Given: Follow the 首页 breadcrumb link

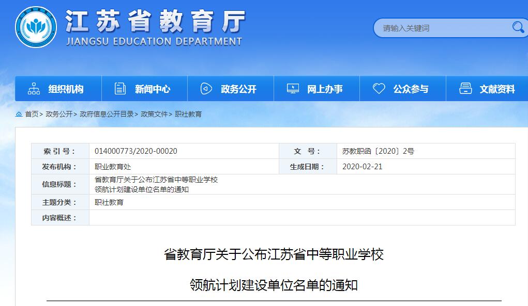Looking at the screenshot, I should pos(32,114).
